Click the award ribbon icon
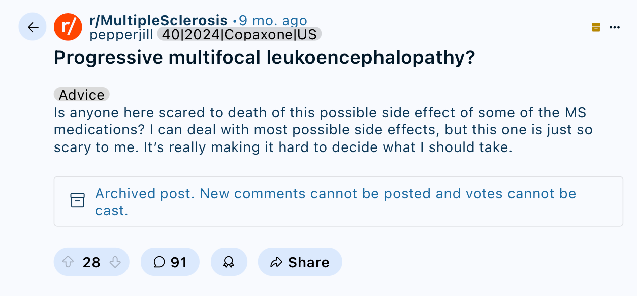Screen dimensions: 637x296 click(229, 262)
